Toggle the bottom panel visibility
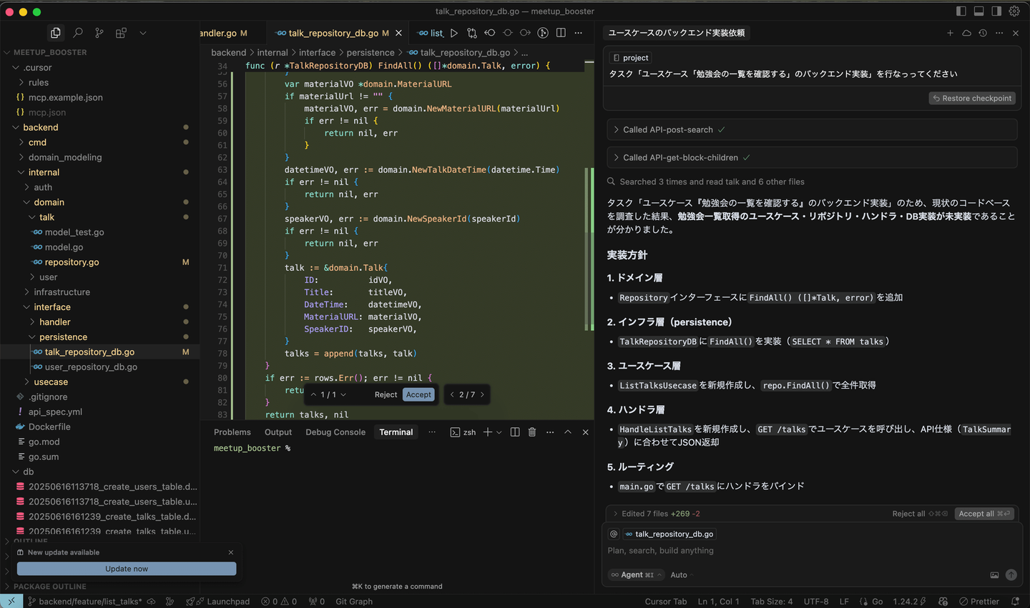The height and width of the screenshot is (608, 1030). [x=978, y=11]
